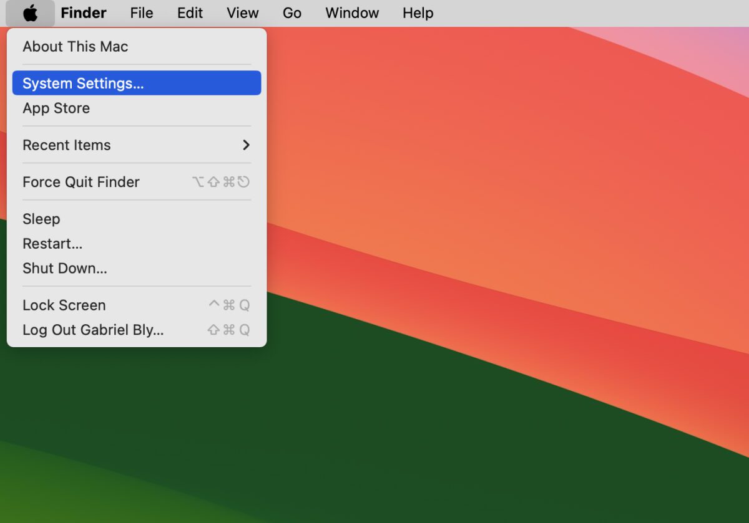This screenshot has height=523, width=749.
Task: Log Out Gabriel Bly… menu item
Action: point(137,330)
